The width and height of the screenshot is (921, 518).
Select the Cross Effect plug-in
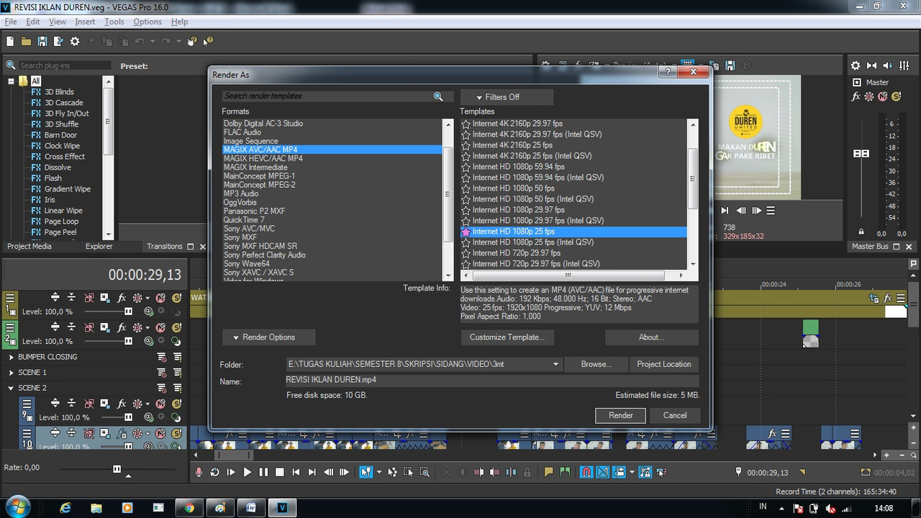pos(65,157)
